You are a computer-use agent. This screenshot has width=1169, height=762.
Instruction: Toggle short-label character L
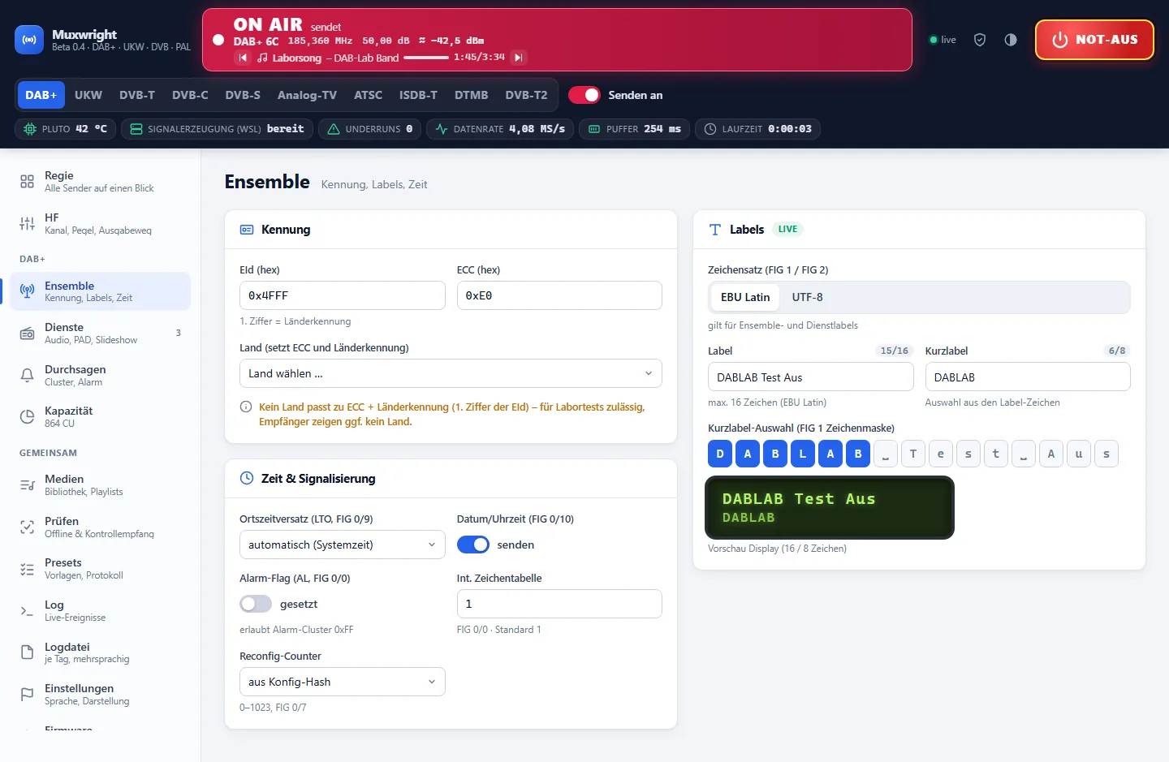803,454
